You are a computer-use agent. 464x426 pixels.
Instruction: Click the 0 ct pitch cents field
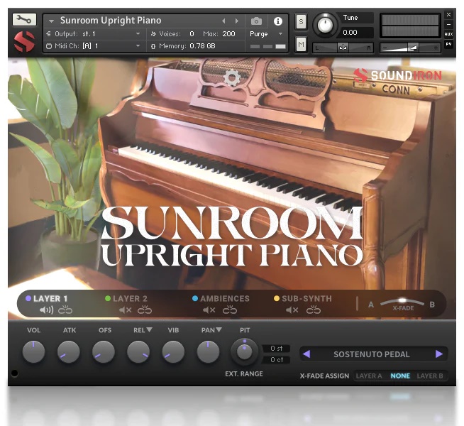click(276, 360)
